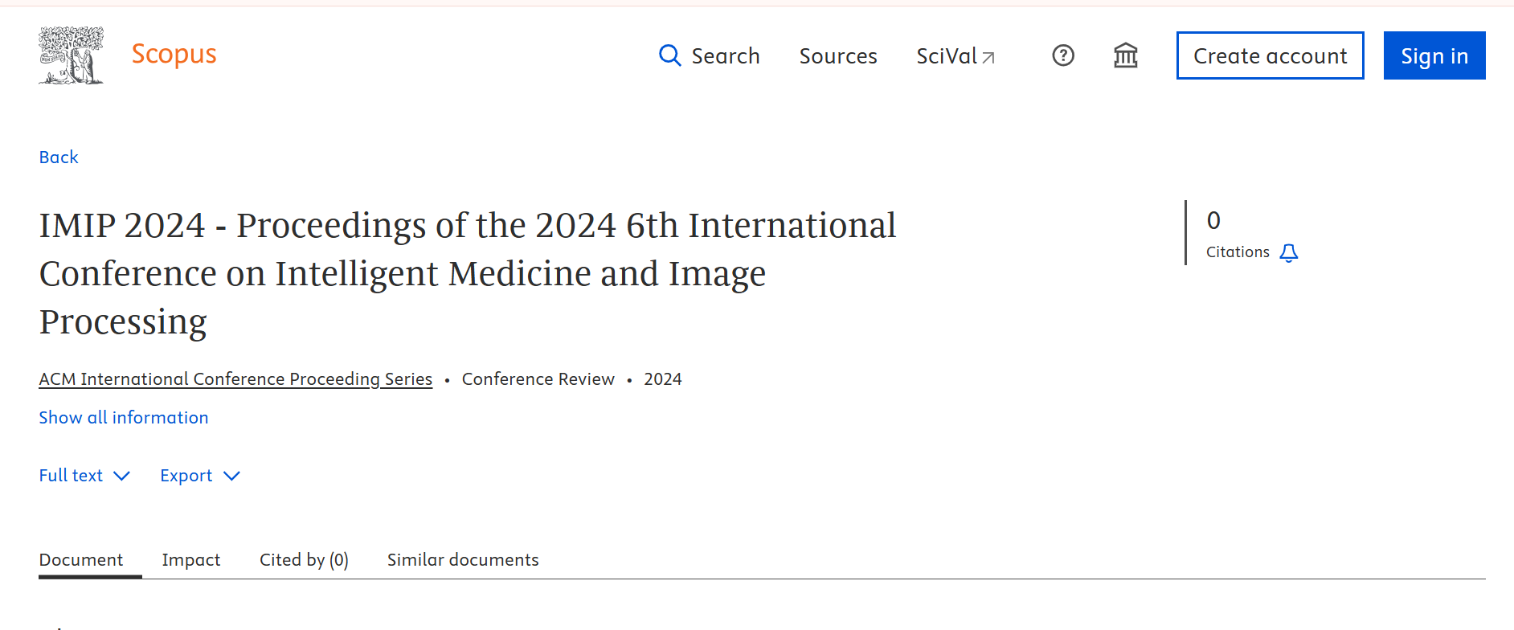Go back using the Back link
Screen dimensions: 1514x630
[x=59, y=157]
